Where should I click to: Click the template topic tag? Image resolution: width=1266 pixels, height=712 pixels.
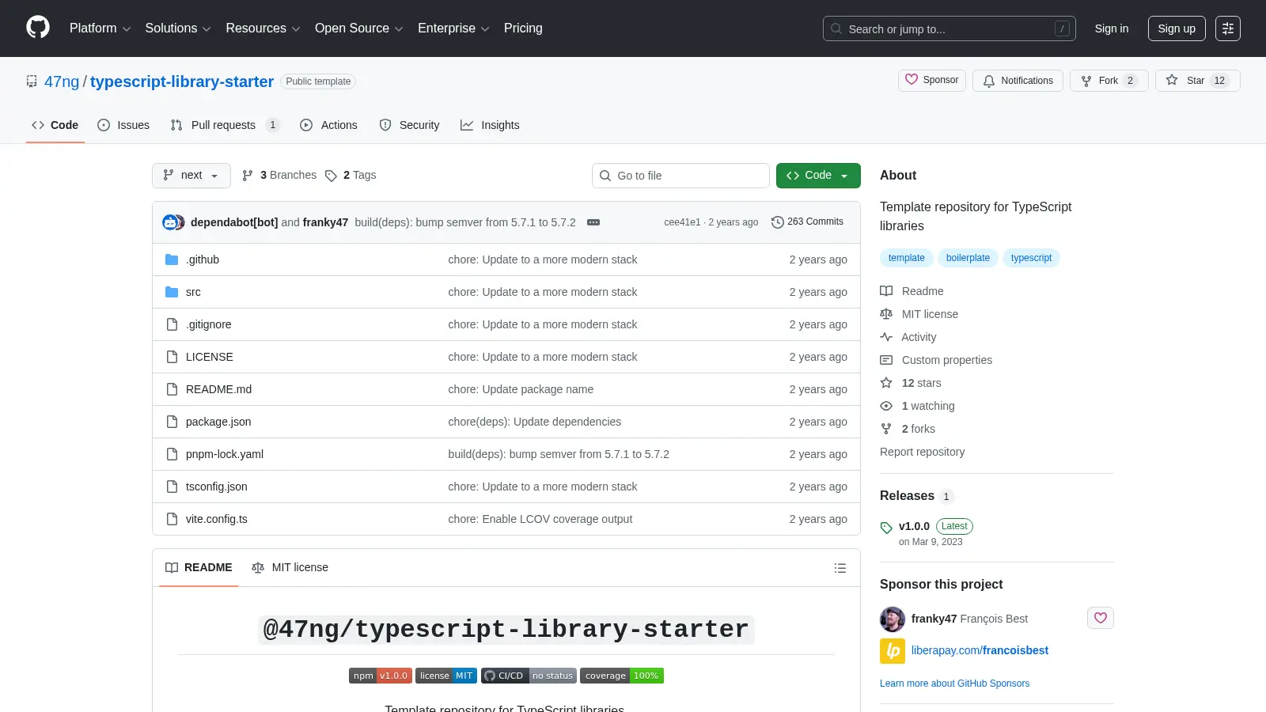pos(907,258)
